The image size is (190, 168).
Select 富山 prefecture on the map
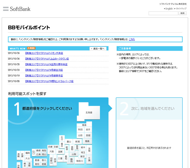(x=69, y=142)
